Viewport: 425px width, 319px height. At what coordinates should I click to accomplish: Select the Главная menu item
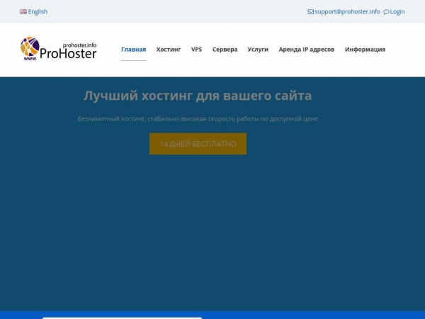(133, 50)
